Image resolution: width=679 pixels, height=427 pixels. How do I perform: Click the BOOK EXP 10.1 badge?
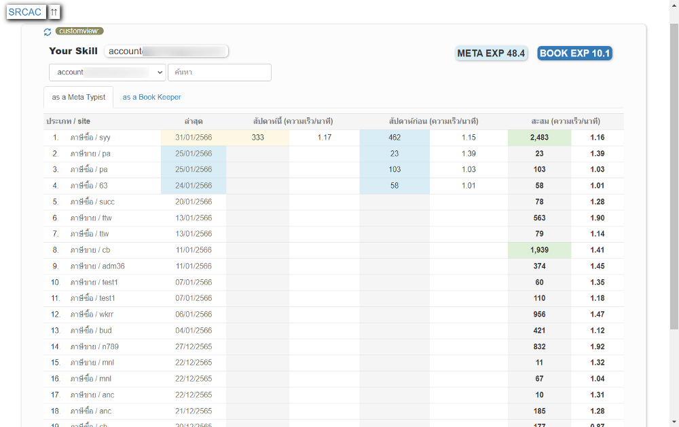(574, 54)
